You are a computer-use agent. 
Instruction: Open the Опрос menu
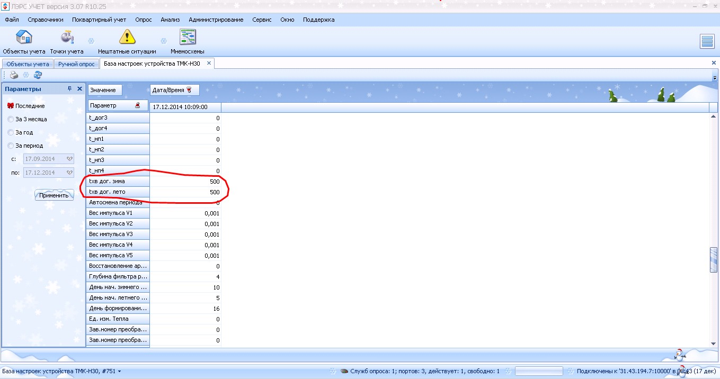point(144,20)
